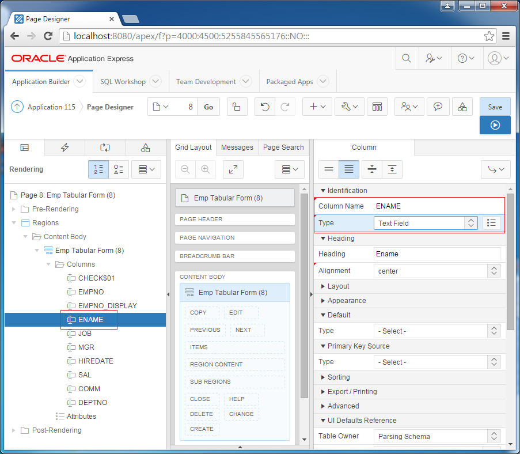Click the zoom out magnifier in Grid Layout

coord(185,169)
